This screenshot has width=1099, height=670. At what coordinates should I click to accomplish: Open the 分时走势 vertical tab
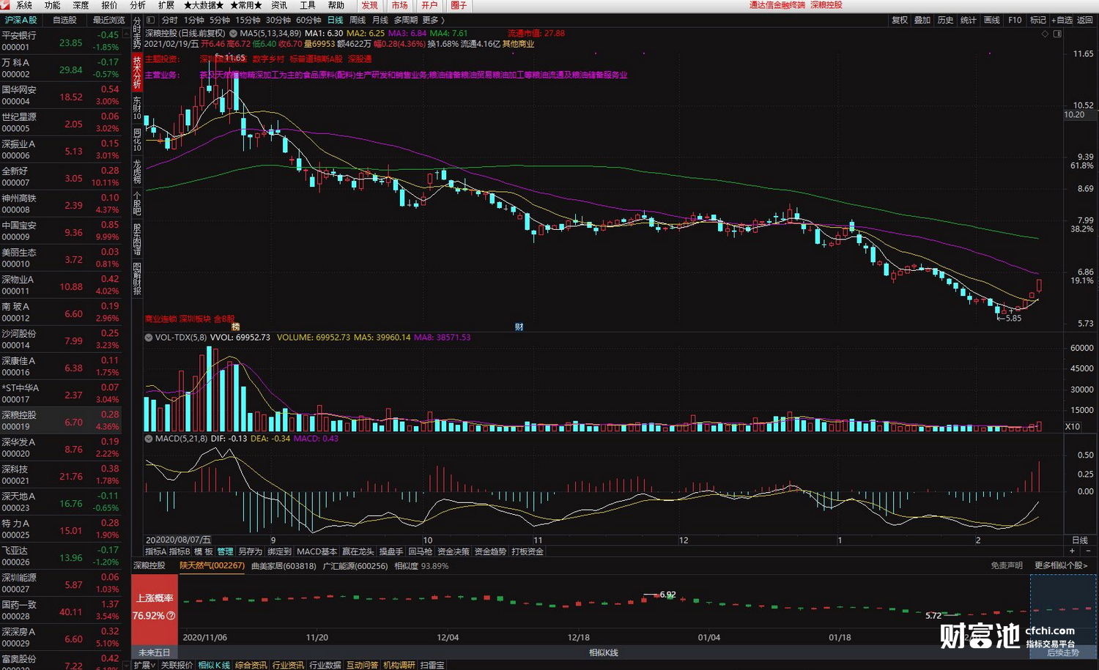(x=137, y=33)
